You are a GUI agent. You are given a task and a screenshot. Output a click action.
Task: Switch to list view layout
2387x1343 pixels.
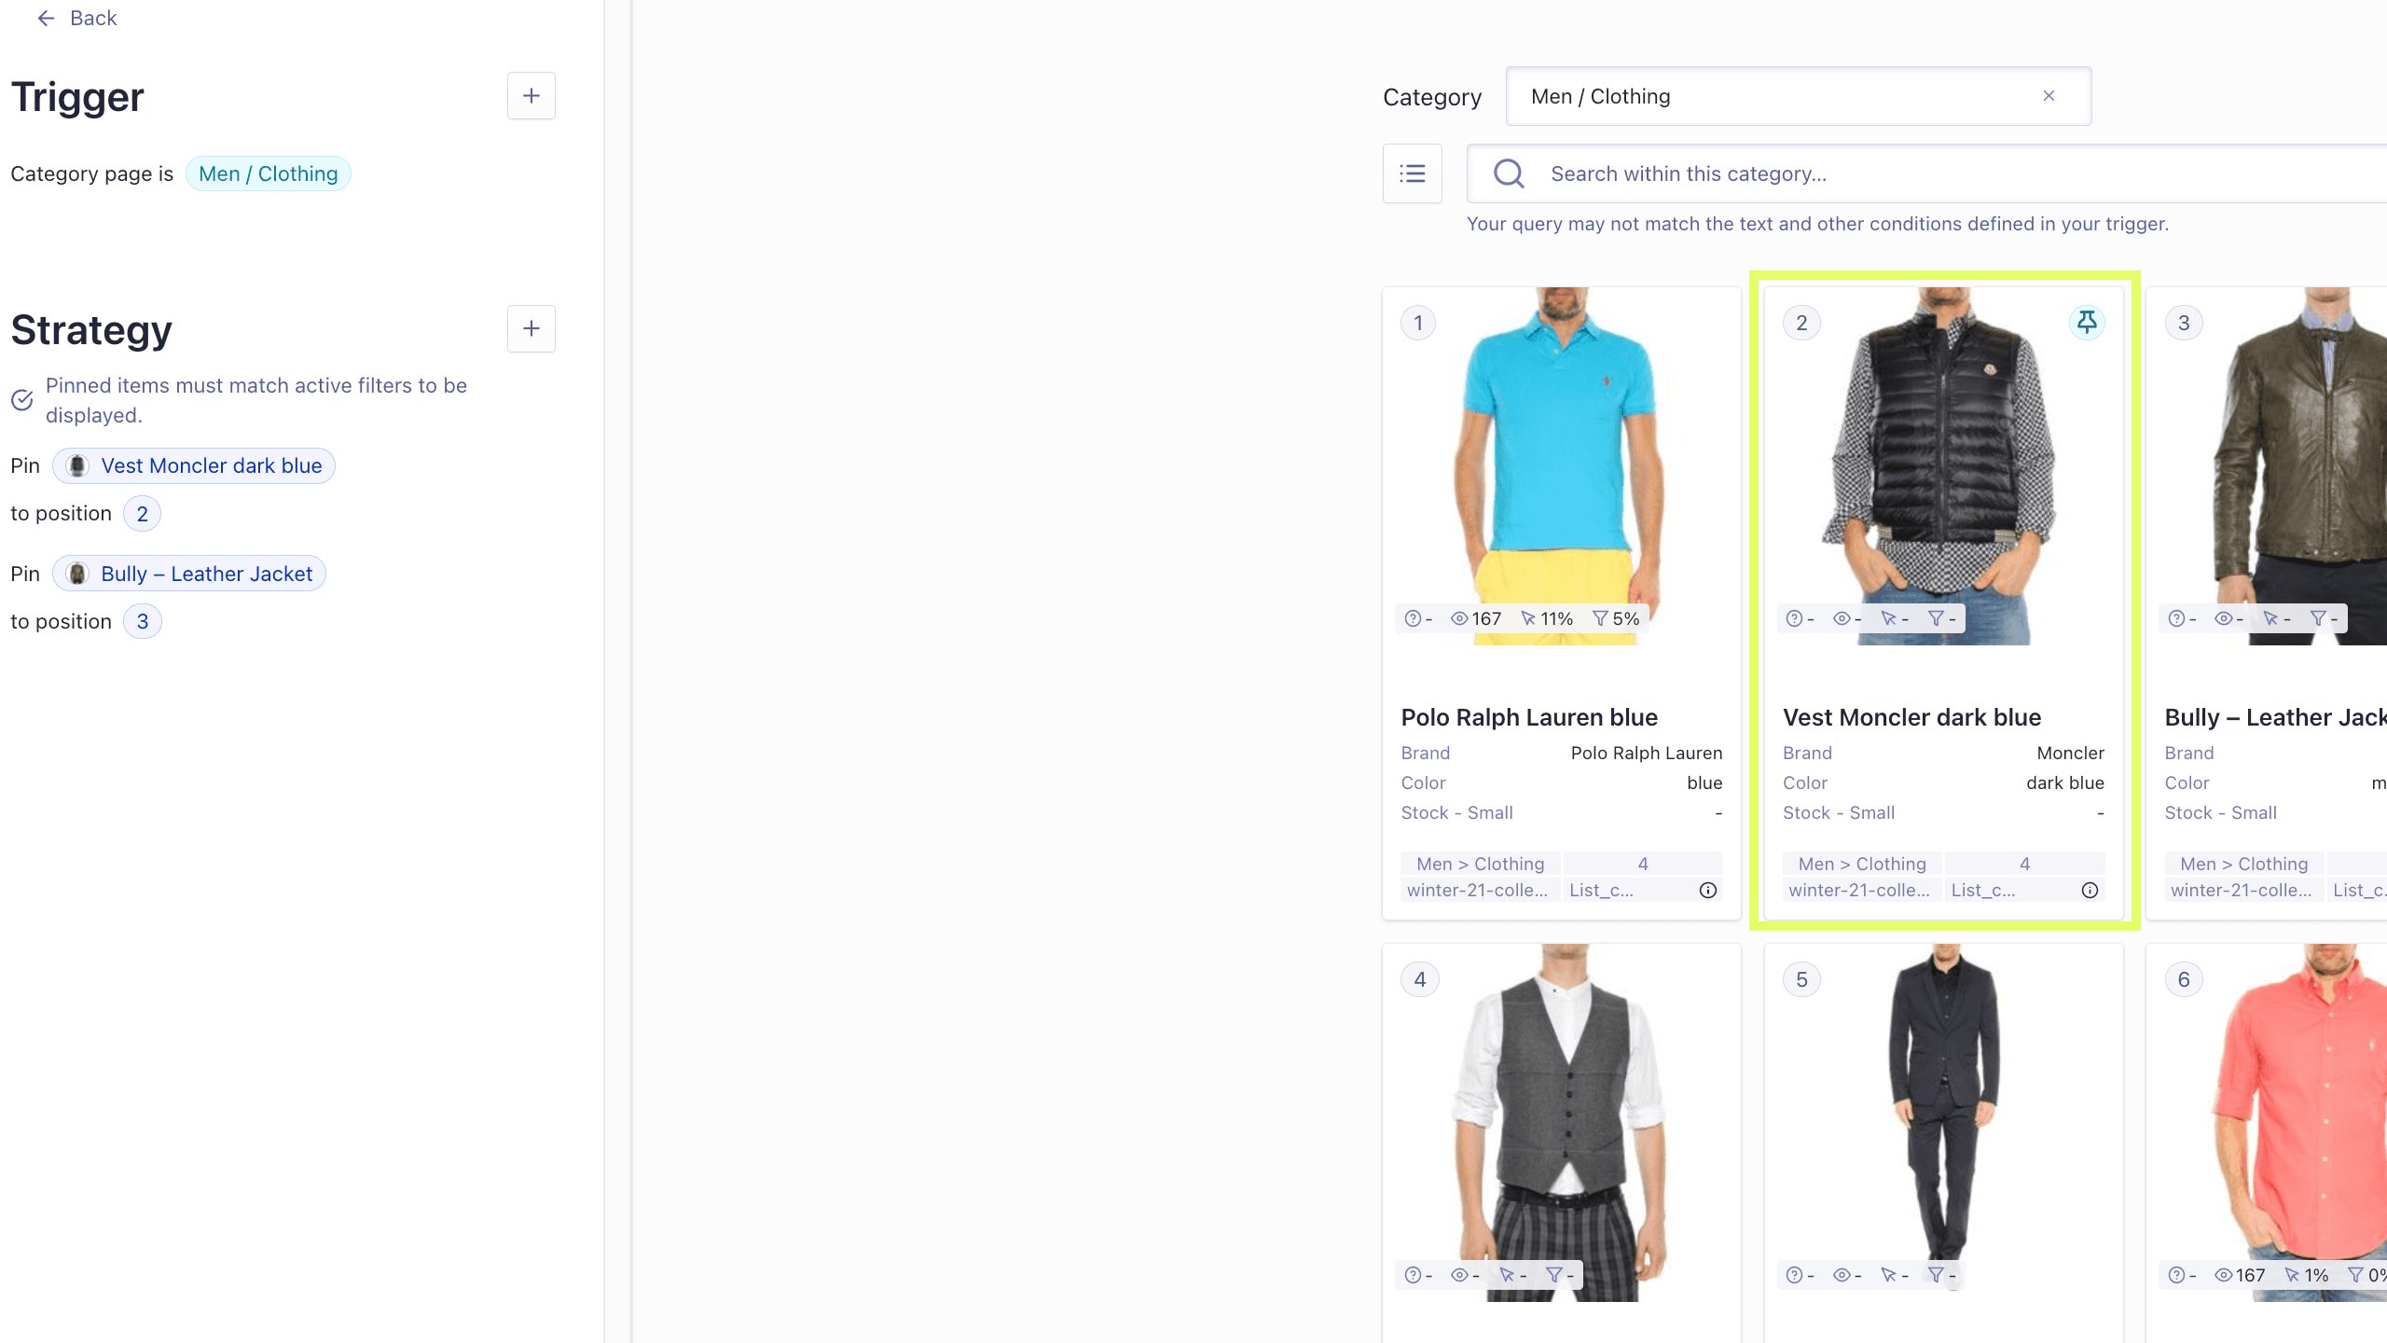click(x=1412, y=173)
